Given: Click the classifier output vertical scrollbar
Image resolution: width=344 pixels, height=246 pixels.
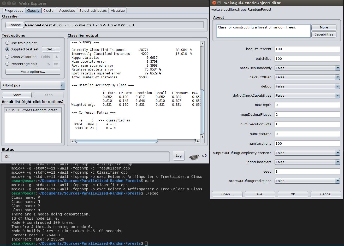Looking at the screenshot, I should point(202,112).
